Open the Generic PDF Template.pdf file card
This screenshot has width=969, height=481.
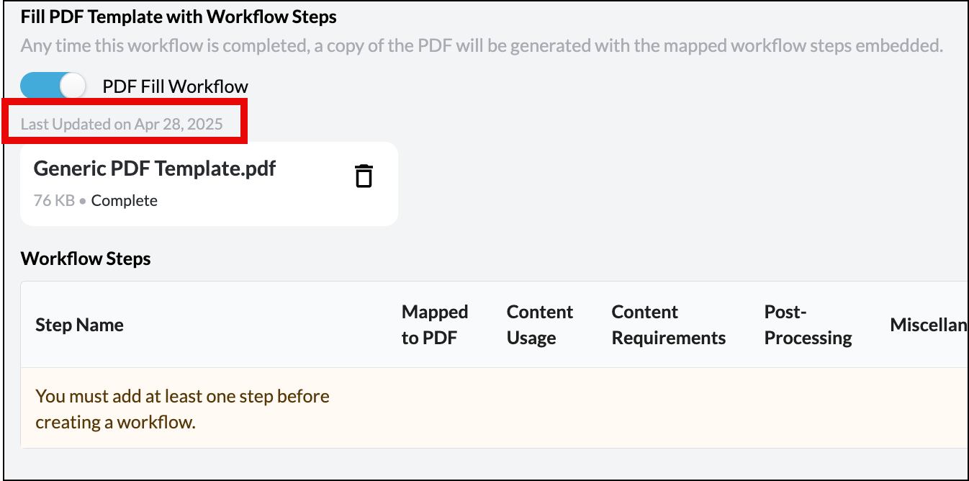pyautogui.click(x=209, y=184)
